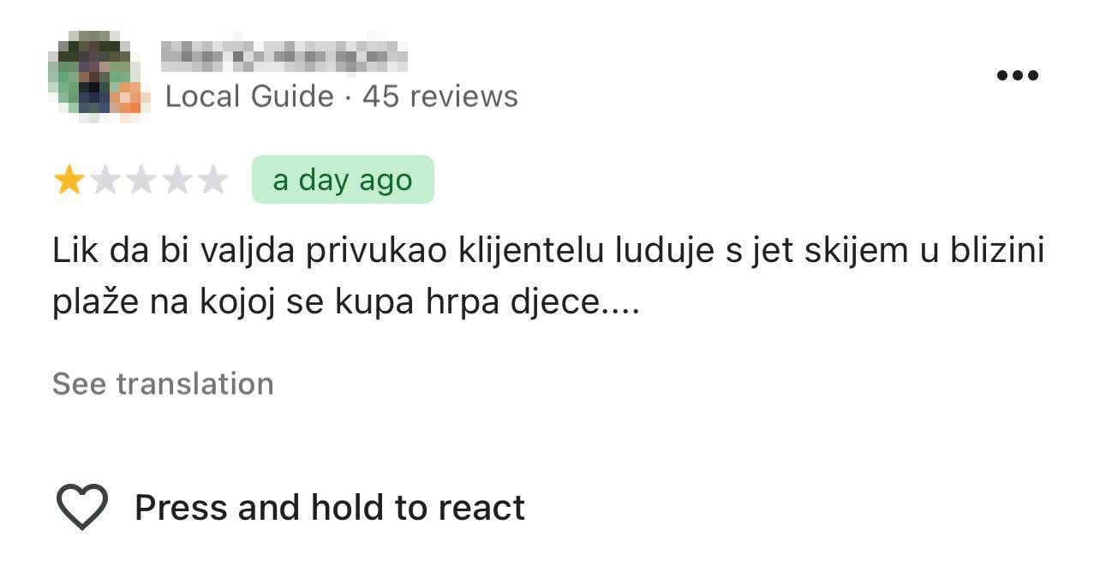The height and width of the screenshot is (572, 1100).
Task: Click the green 'a day ago' badge
Action: click(343, 180)
